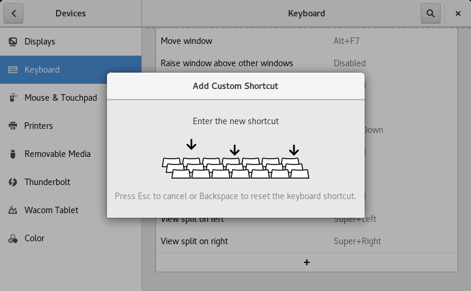The image size is (471, 291).
Task: Select Printers in the Devices list
Action: [x=39, y=126]
